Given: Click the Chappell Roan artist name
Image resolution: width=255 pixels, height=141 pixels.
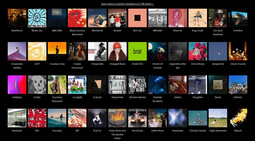Looking at the screenshot, I should pyautogui.click(x=117, y=64).
